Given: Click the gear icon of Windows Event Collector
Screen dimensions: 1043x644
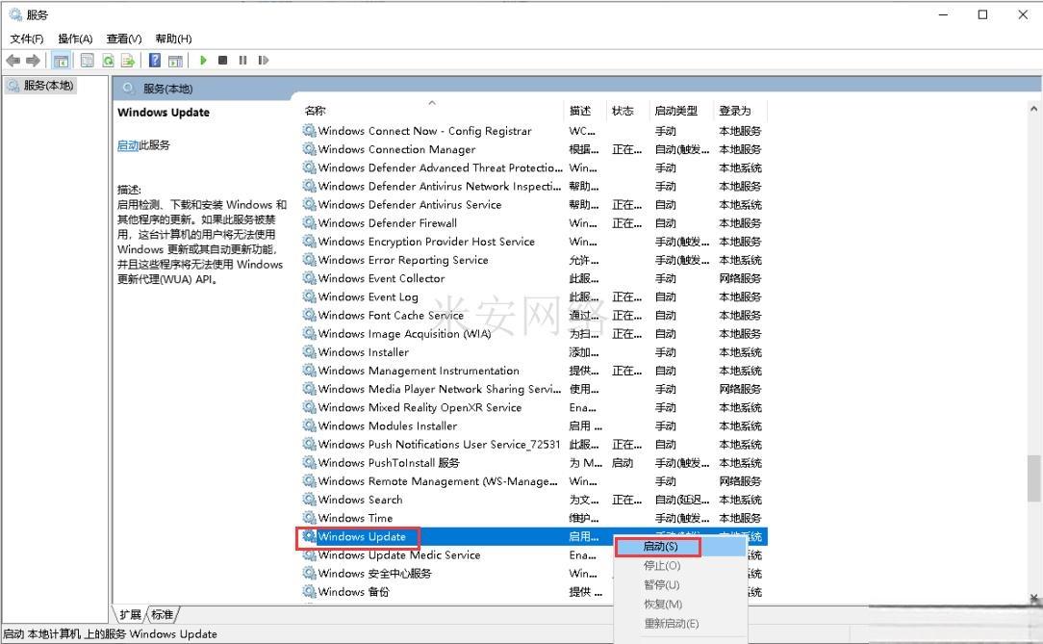Looking at the screenshot, I should (309, 278).
